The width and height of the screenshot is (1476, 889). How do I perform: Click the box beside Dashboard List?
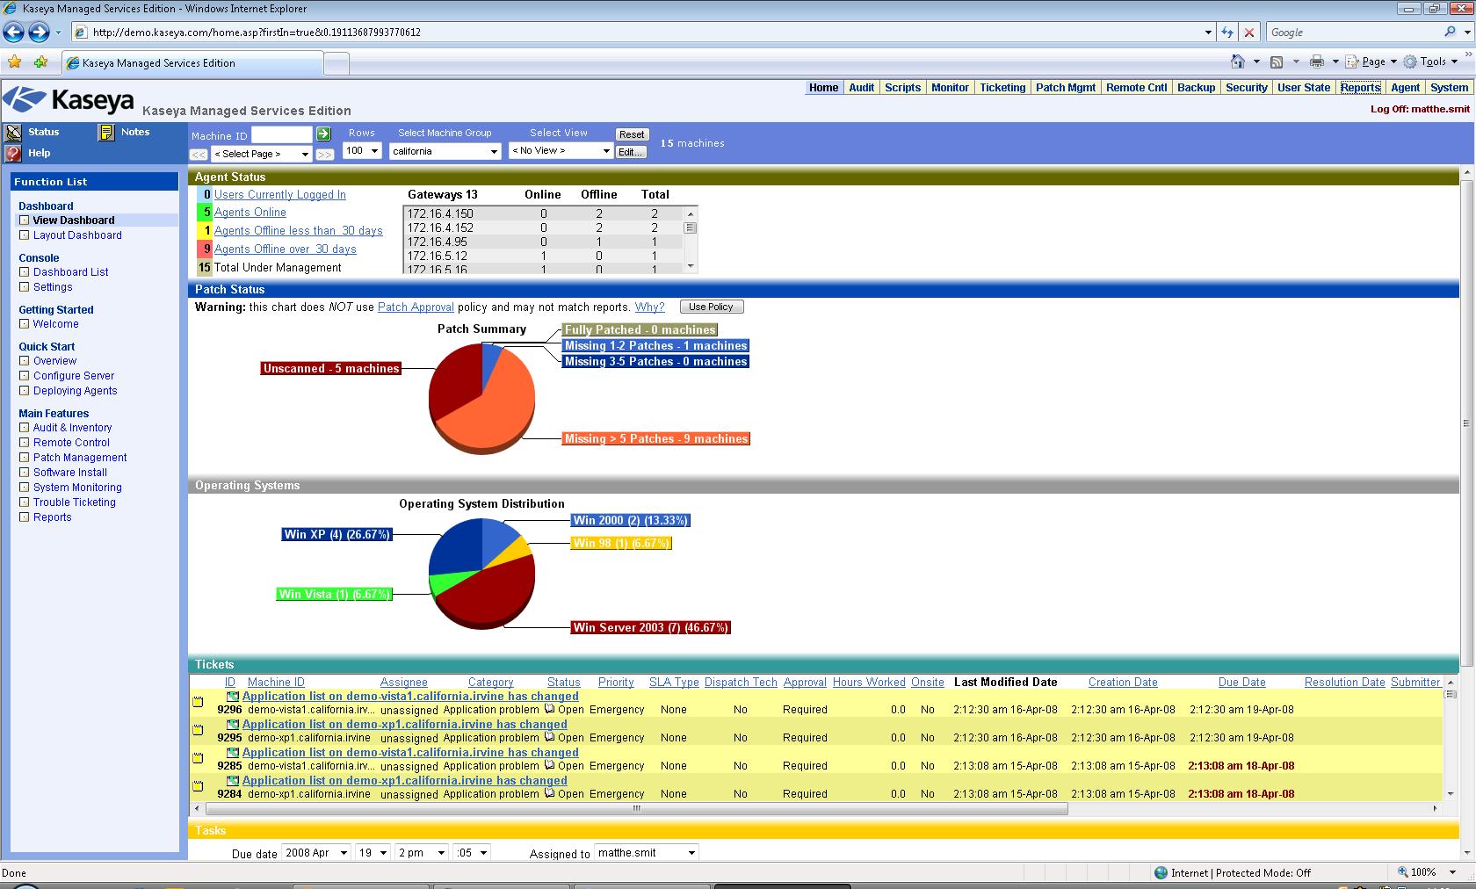[x=25, y=272]
